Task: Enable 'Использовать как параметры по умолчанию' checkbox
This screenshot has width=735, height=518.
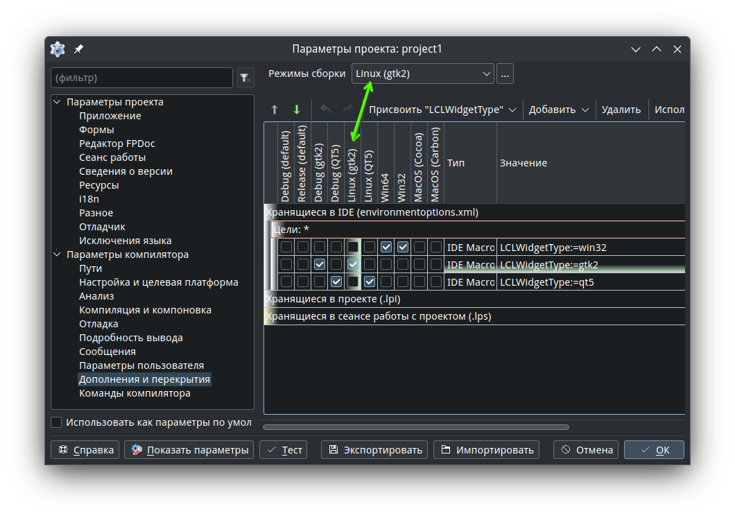Action: (57, 422)
